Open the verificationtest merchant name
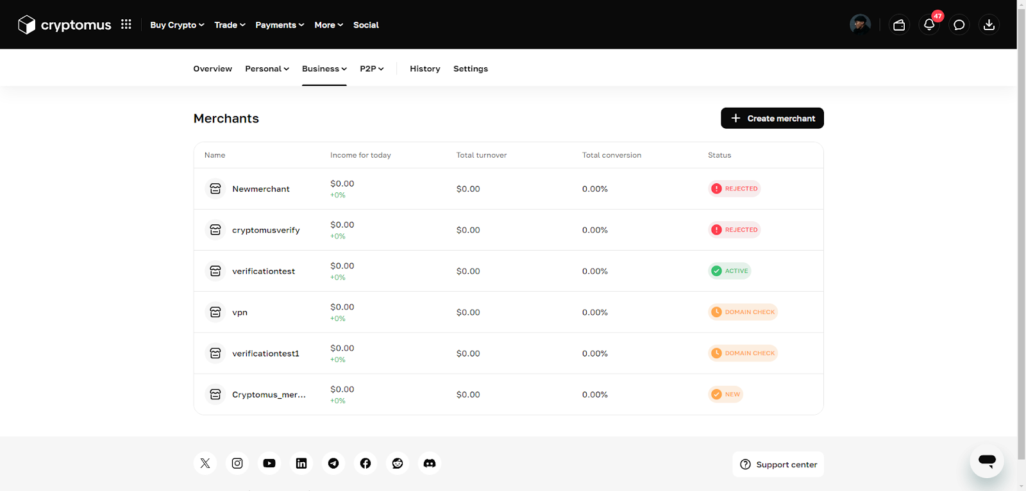Screen dimensions: 1026x491 264,271
